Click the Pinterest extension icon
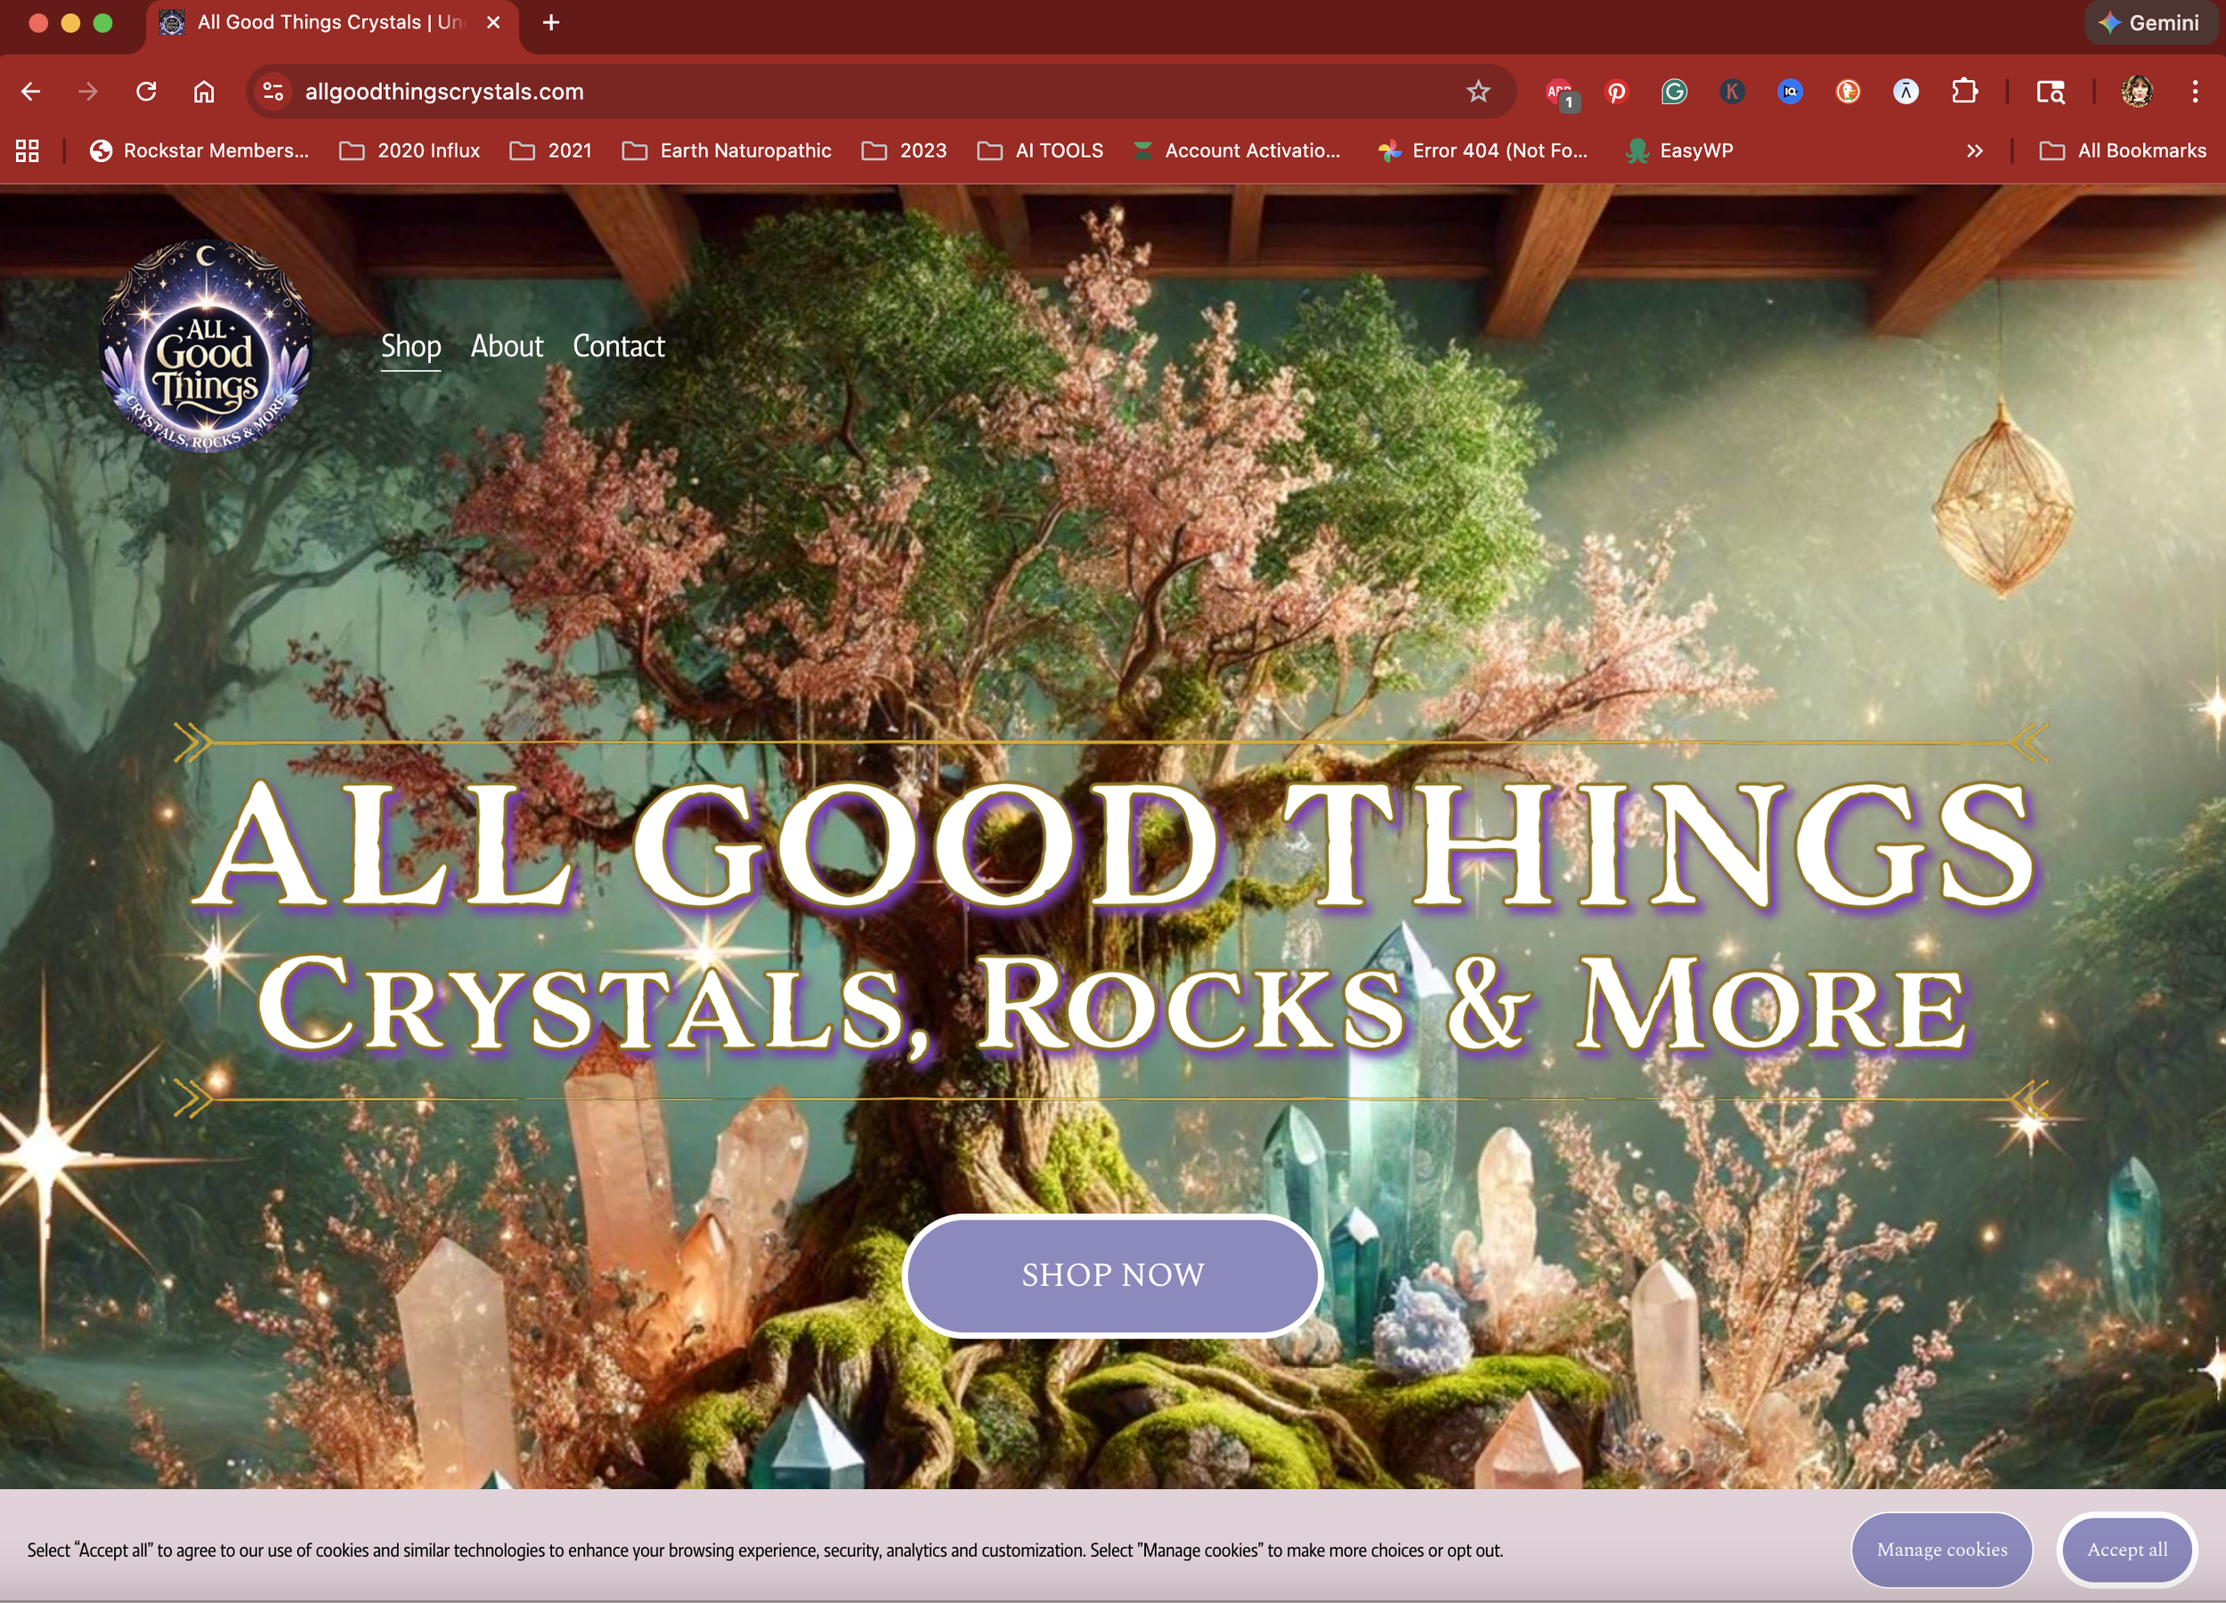 pyautogui.click(x=1615, y=93)
